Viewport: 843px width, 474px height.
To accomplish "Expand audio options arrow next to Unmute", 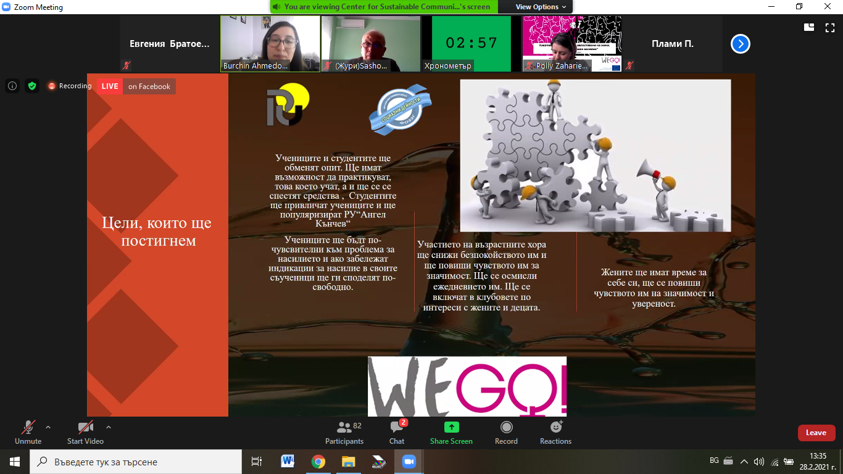I will coord(48,427).
